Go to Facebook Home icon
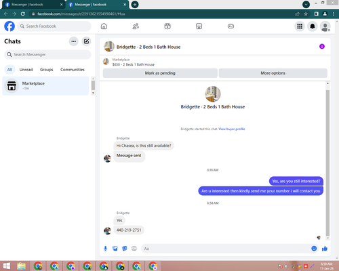The width and height of the screenshot is (339, 271). tap(104, 26)
